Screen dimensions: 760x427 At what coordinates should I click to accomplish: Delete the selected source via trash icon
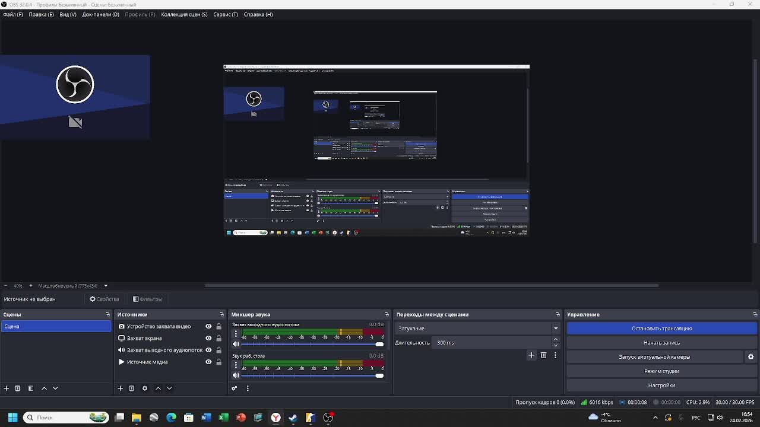click(132, 388)
